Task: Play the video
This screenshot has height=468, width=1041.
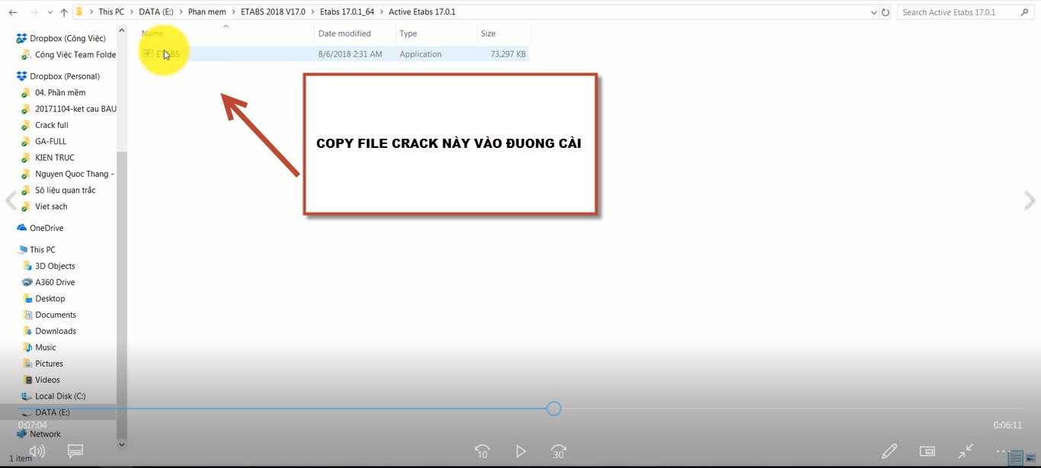Action: tap(520, 451)
